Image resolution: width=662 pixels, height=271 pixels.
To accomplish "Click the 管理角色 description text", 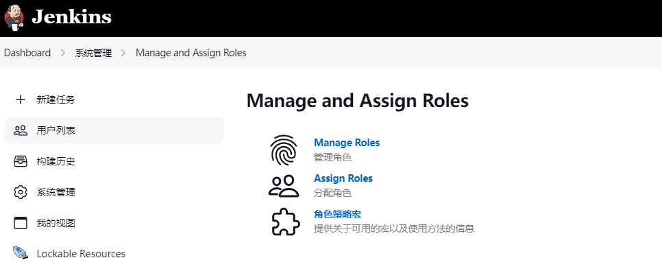I will coord(332,158).
